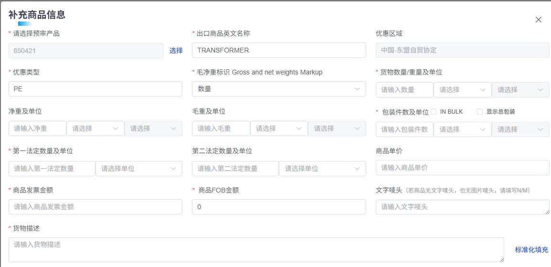Image resolution: width=551 pixels, height=267 pixels.
Task: Click the 选择 link beside pre-review product
Action: tap(176, 51)
